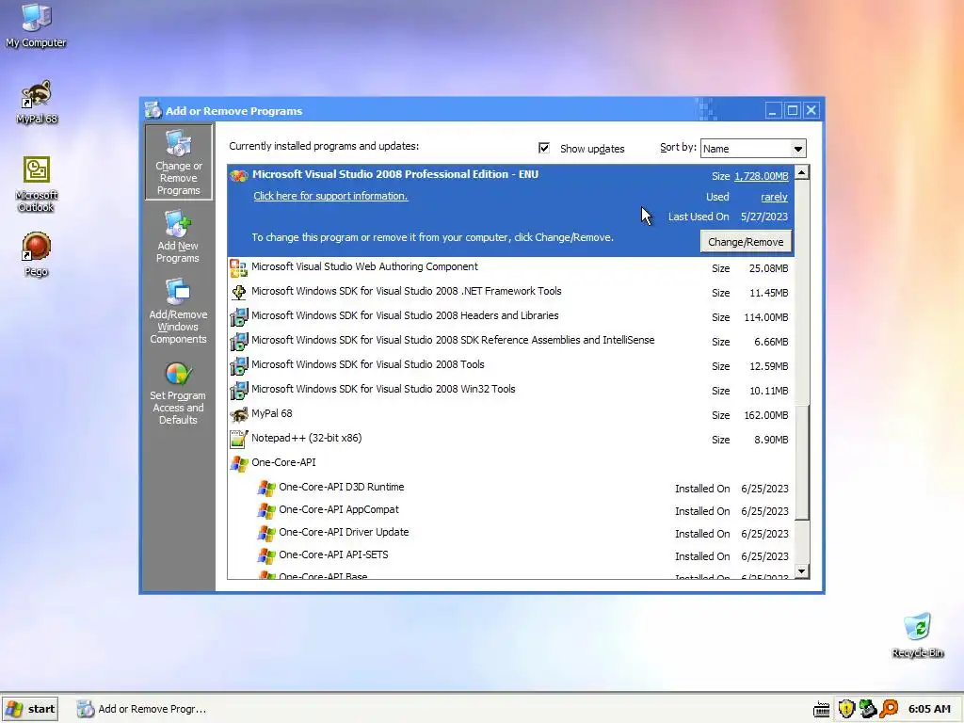The image size is (964, 723).
Task: Click scrollbar down arrow in program list
Action: pos(801,571)
